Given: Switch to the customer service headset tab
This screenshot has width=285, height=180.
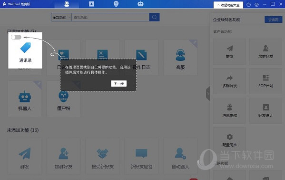Looking at the screenshot, I should click(x=67, y=4).
